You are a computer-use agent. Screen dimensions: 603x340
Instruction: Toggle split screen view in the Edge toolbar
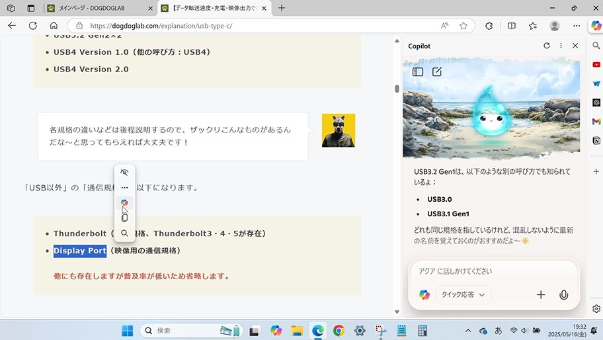coord(511,26)
